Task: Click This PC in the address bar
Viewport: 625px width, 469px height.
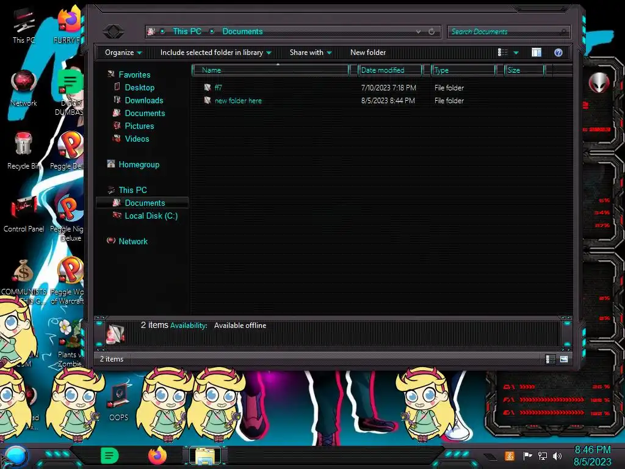Action: (187, 32)
